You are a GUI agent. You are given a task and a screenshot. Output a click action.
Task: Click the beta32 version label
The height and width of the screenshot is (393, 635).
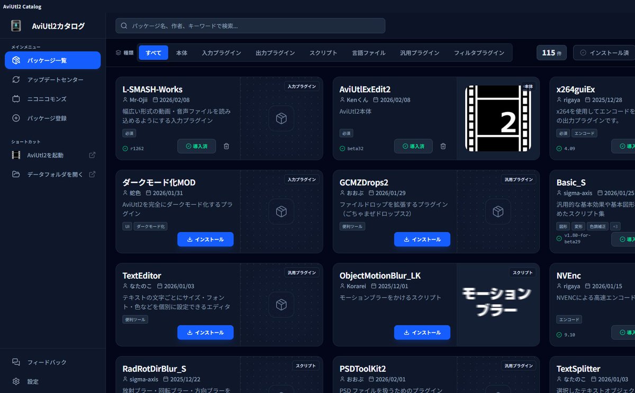pyautogui.click(x=355, y=149)
